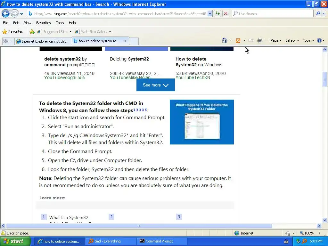
Task: Click the Help question mark icon
Action: tap(319, 40)
